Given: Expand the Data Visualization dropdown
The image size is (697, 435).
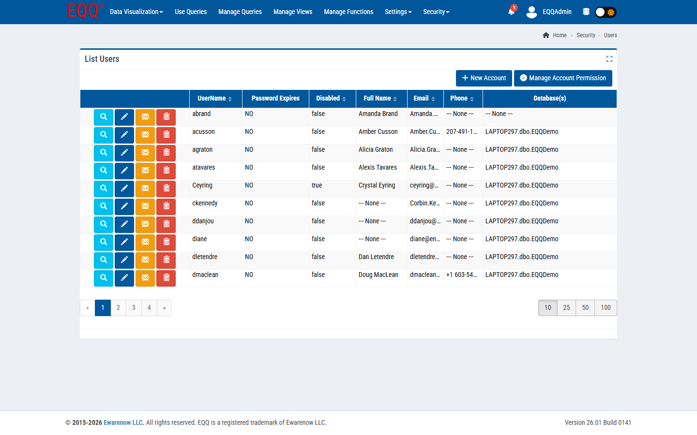Looking at the screenshot, I should (x=136, y=12).
